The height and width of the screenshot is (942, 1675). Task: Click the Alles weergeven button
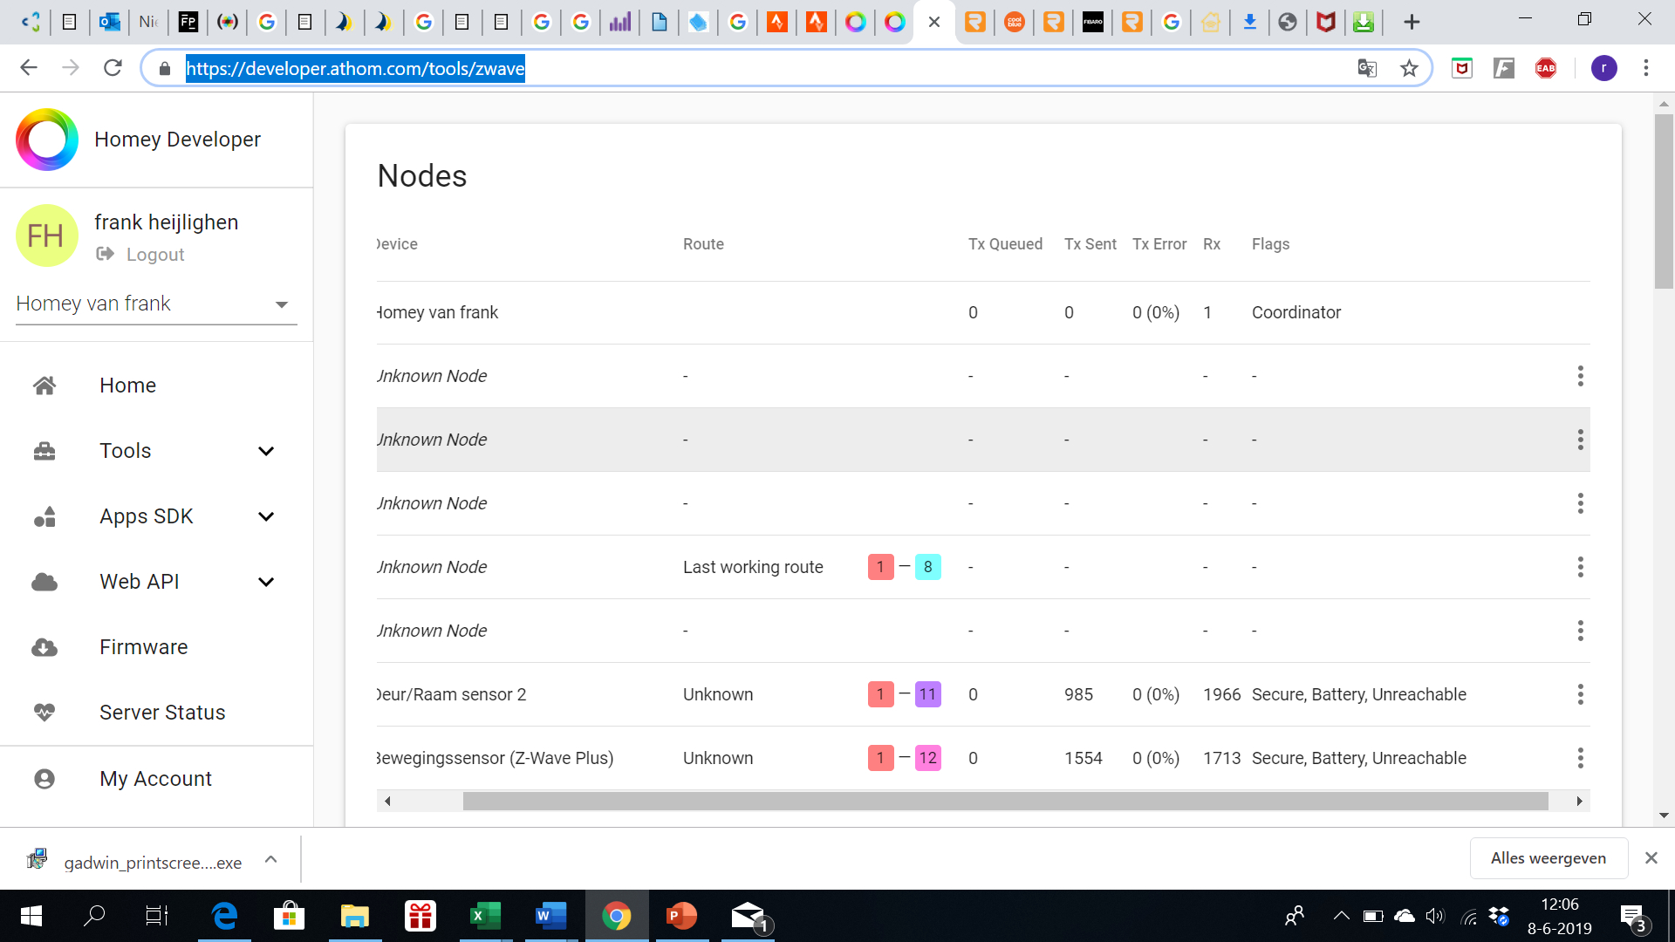coord(1549,858)
